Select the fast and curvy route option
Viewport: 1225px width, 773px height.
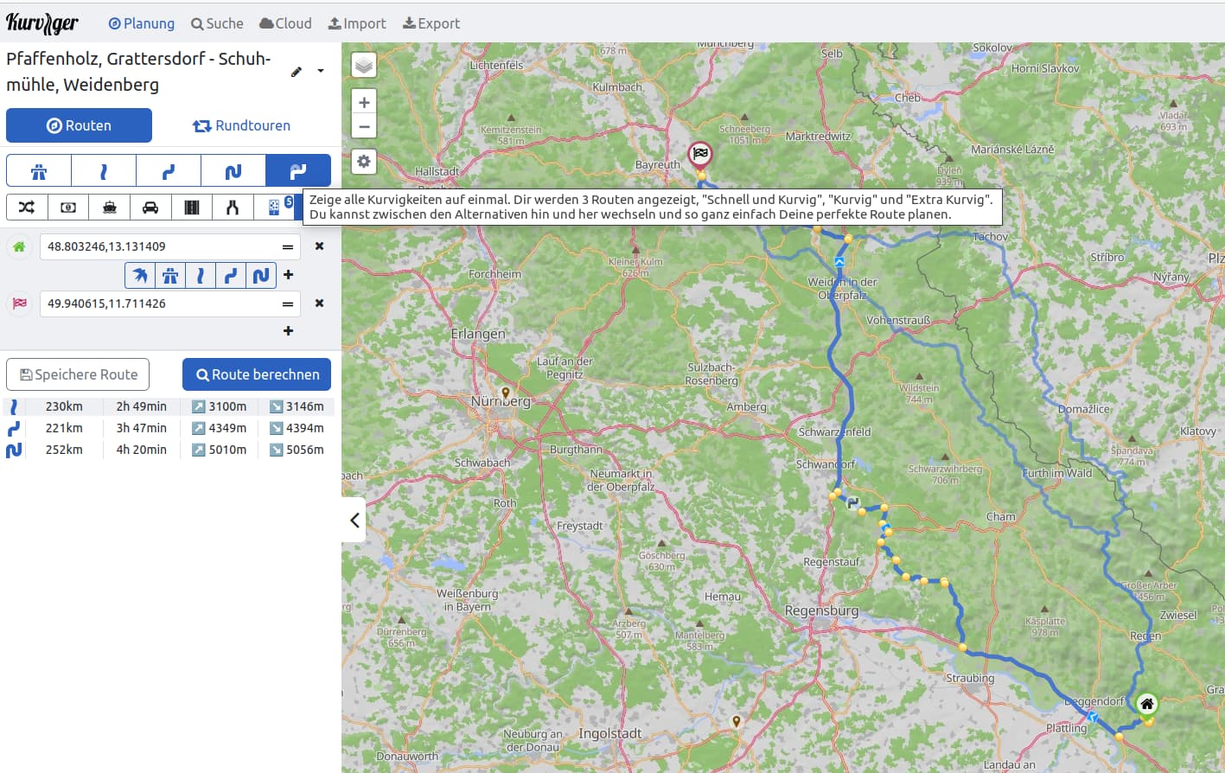coord(104,171)
